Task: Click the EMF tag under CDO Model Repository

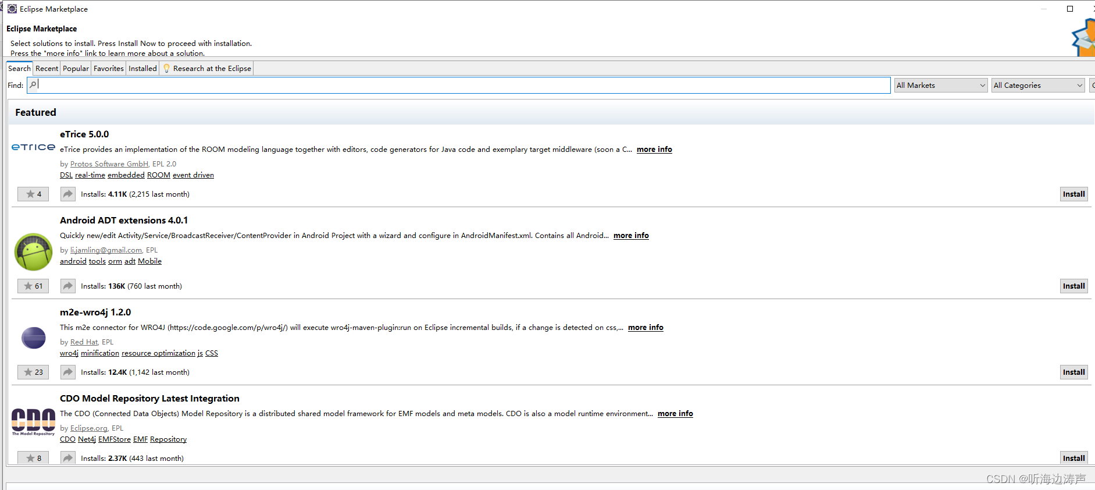Action: (140, 439)
